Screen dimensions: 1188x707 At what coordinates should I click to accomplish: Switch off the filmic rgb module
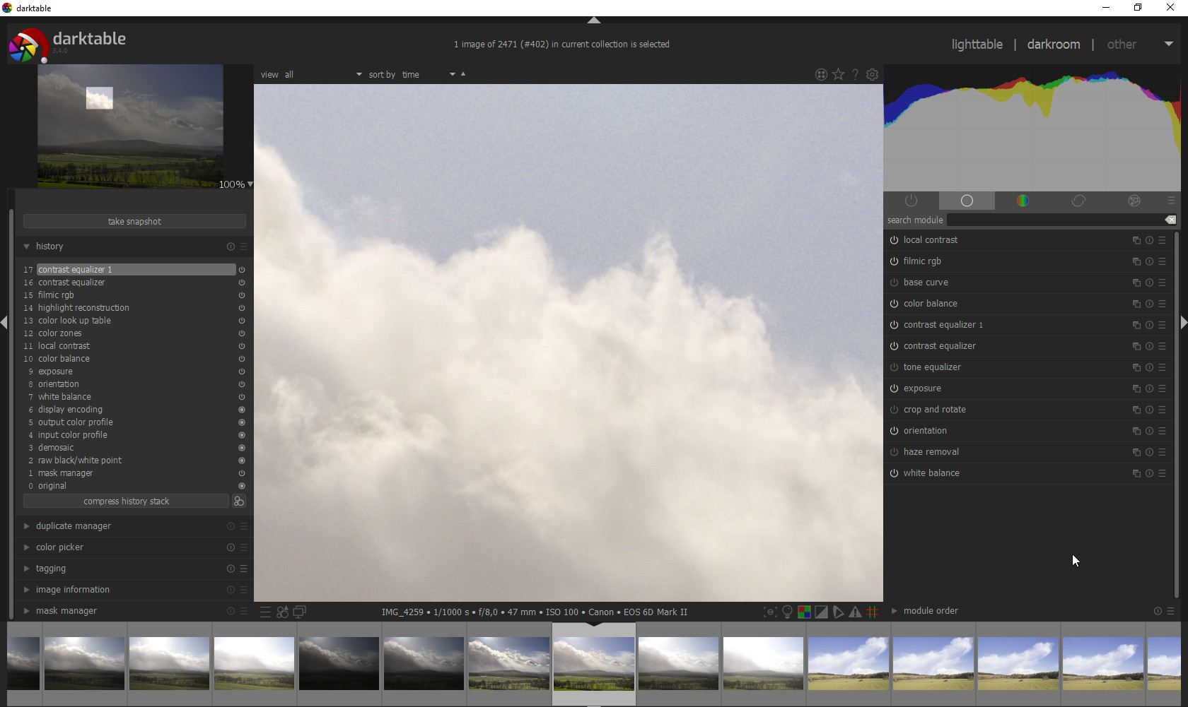(894, 261)
